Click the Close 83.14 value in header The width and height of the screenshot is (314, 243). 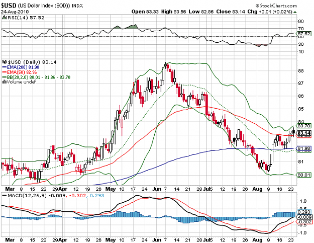pos(231,12)
